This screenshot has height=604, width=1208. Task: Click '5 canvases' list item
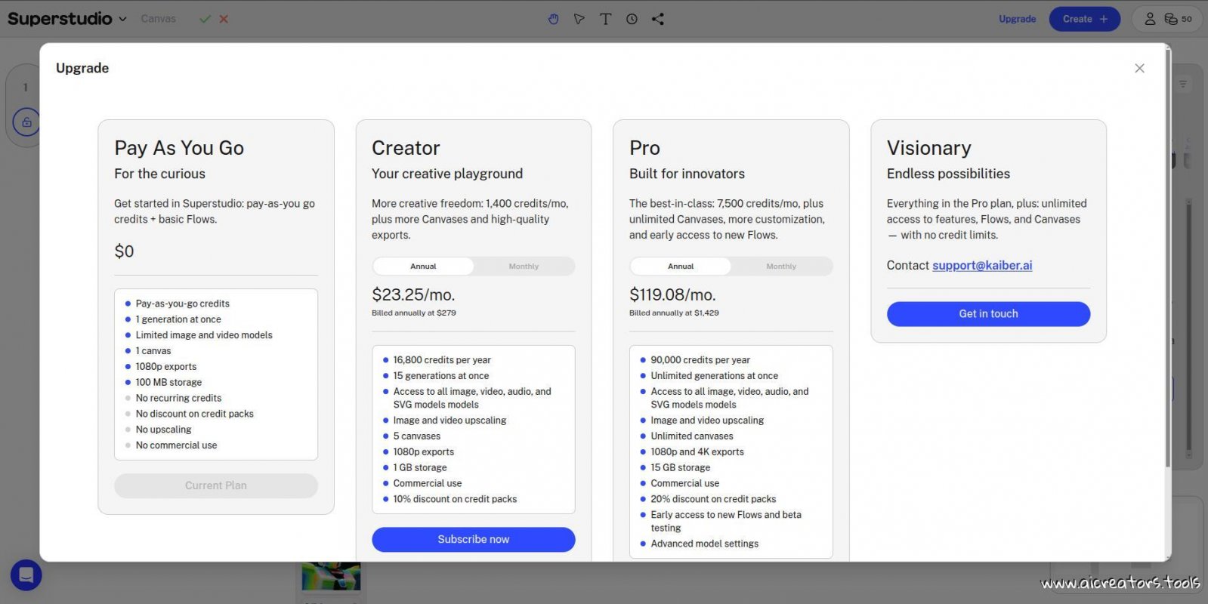click(x=416, y=436)
